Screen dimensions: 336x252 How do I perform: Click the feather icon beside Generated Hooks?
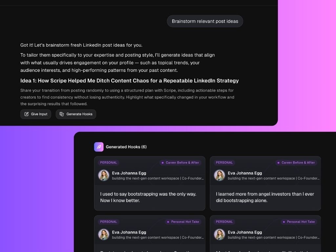tap(99, 147)
